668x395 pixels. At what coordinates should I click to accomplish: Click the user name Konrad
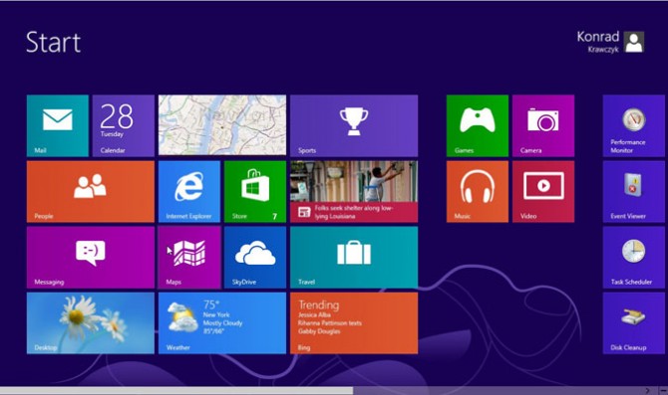[x=597, y=37]
